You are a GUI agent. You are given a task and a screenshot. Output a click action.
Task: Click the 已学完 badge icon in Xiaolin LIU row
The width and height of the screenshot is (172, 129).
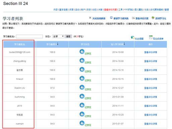coord(82,87)
